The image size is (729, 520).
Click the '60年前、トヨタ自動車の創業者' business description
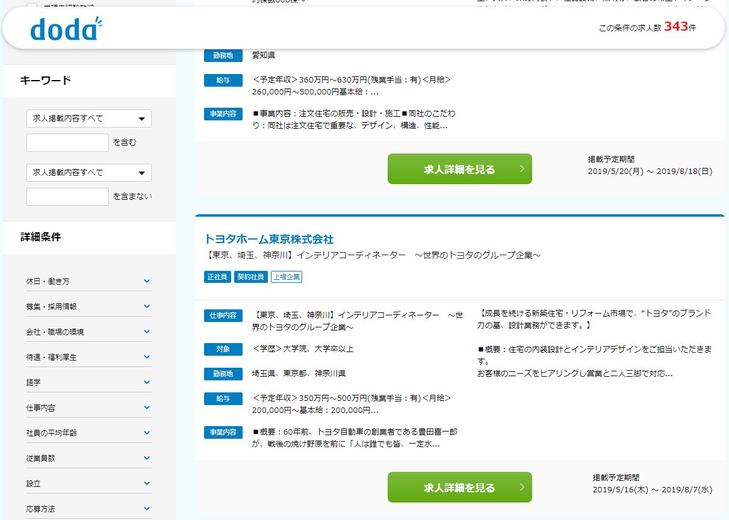click(355, 438)
